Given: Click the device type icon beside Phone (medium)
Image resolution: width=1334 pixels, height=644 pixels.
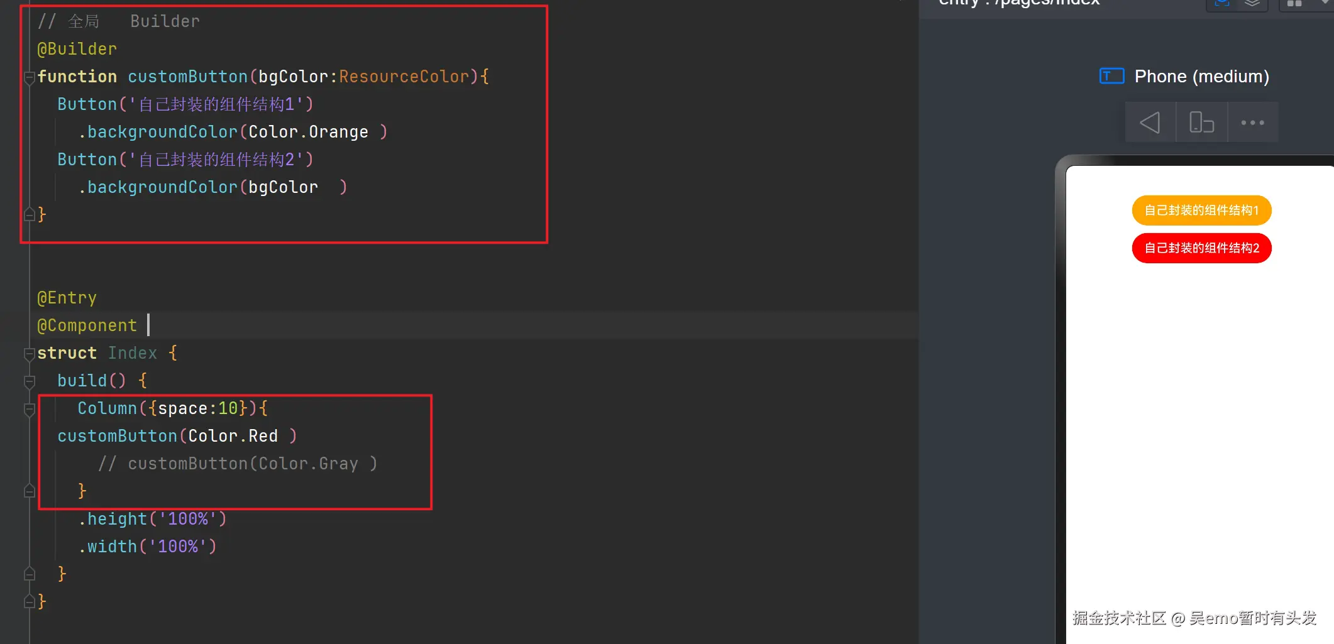Looking at the screenshot, I should (1111, 76).
